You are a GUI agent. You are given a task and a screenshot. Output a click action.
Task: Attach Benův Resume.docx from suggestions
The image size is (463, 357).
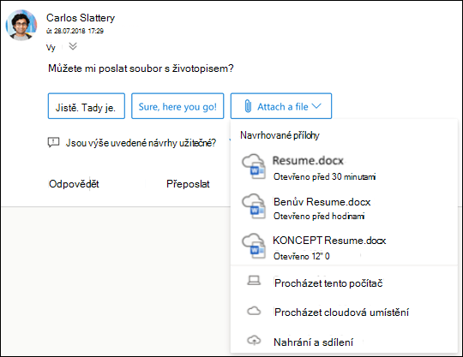(344, 207)
